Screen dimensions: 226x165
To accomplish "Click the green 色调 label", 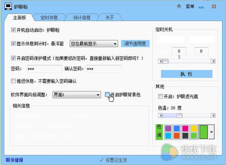I will [159, 132].
